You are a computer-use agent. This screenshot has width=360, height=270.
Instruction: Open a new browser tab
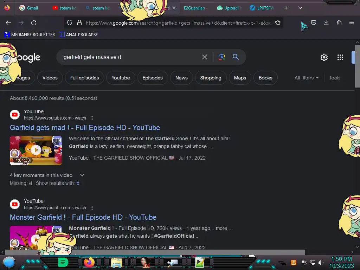286,8
